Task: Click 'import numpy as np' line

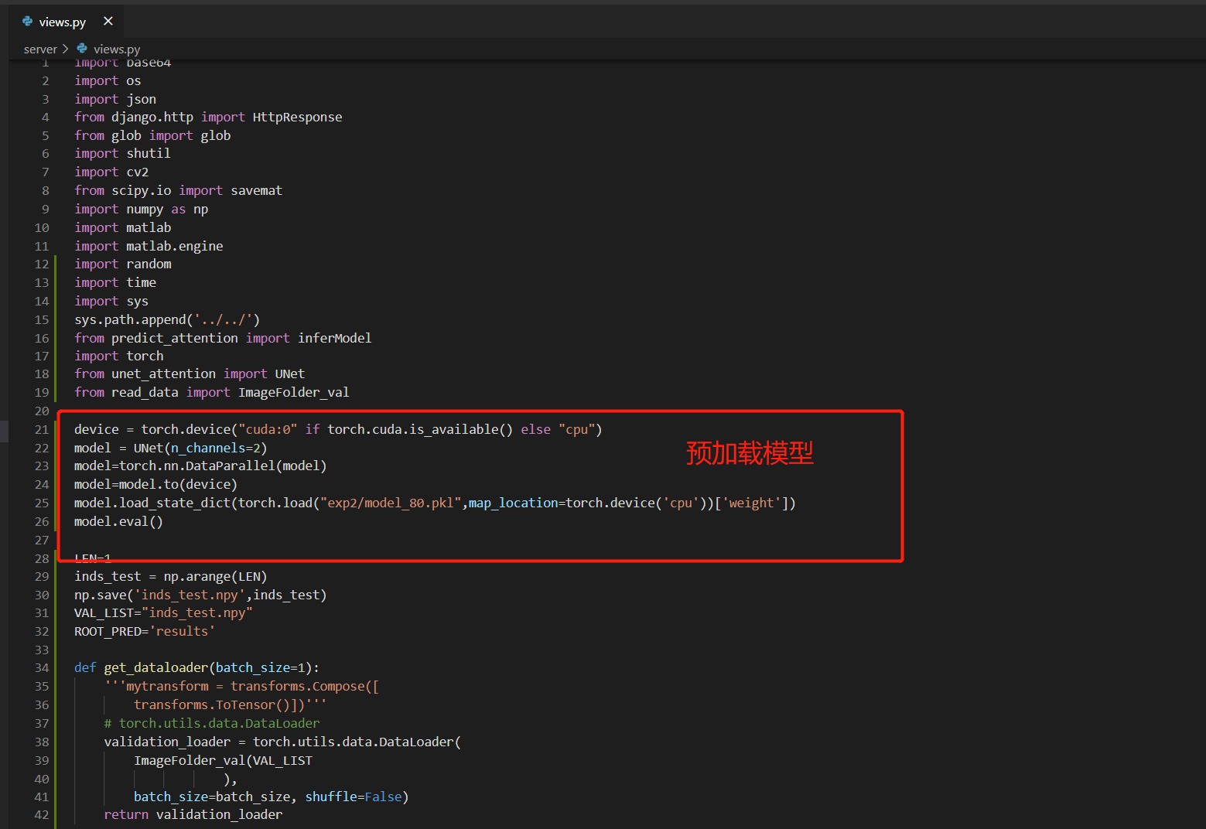Action: [141, 209]
